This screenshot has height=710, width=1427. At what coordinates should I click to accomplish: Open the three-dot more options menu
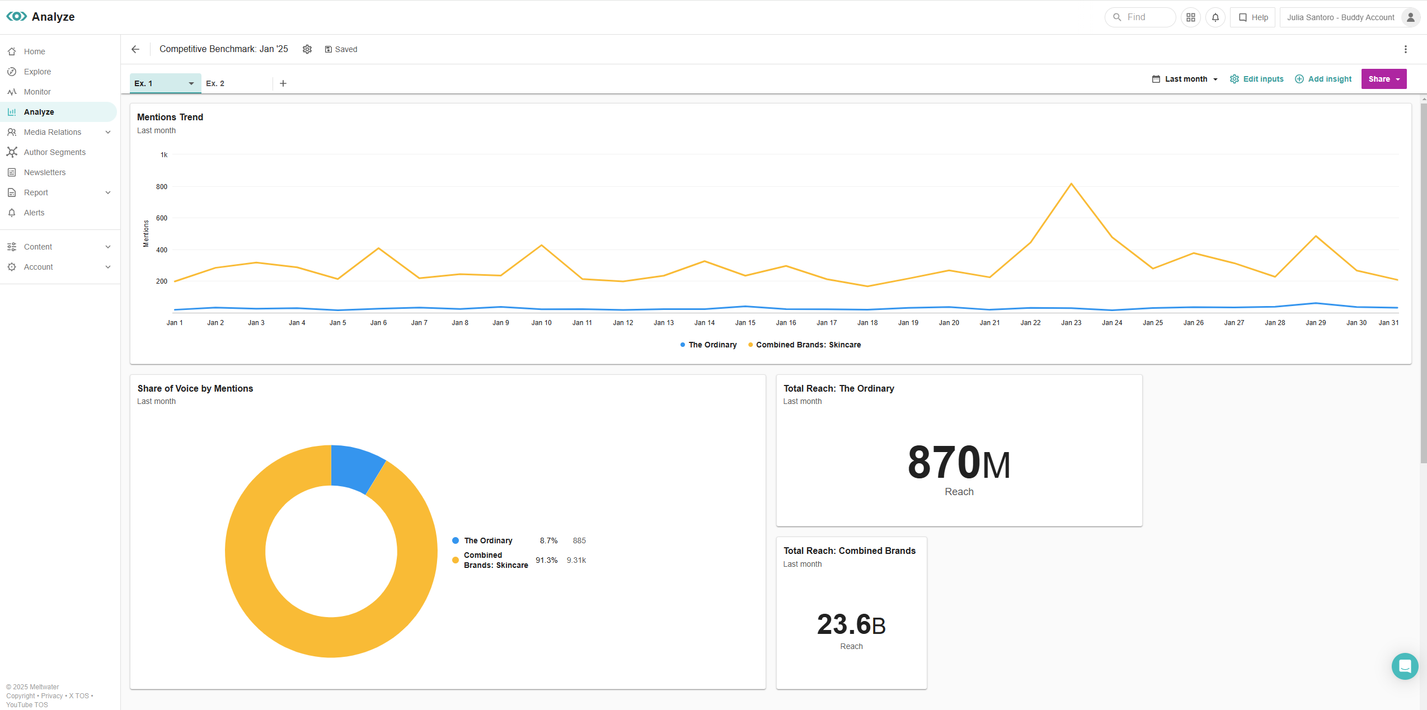click(x=1406, y=49)
